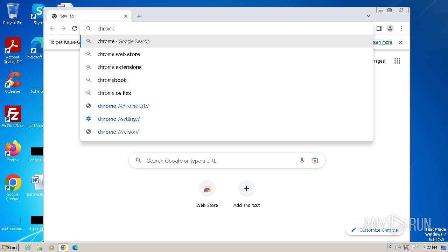The height and width of the screenshot is (252, 448).
Task: Open Windows Explorer folder in the taskbar
Action: pyautogui.click(x=40, y=247)
